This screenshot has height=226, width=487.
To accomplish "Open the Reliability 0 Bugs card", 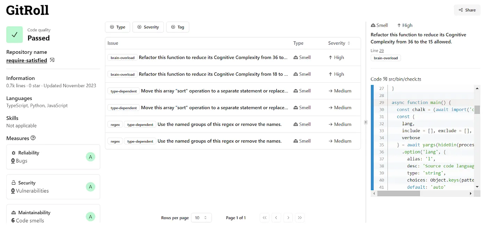I will click(x=53, y=157).
